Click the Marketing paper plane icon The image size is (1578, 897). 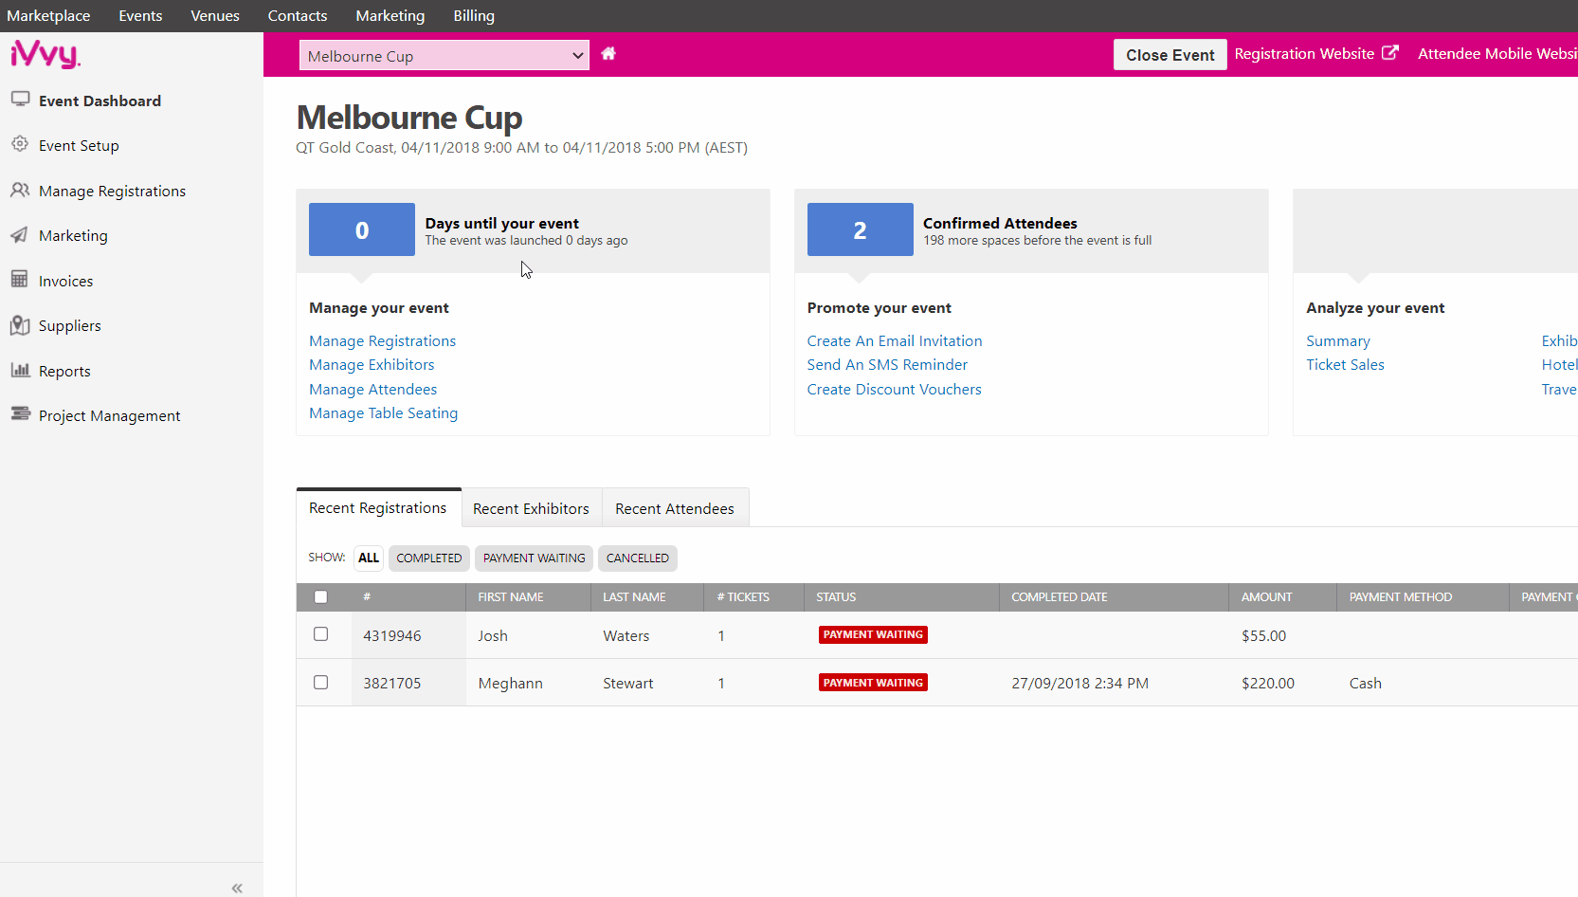tap(19, 235)
